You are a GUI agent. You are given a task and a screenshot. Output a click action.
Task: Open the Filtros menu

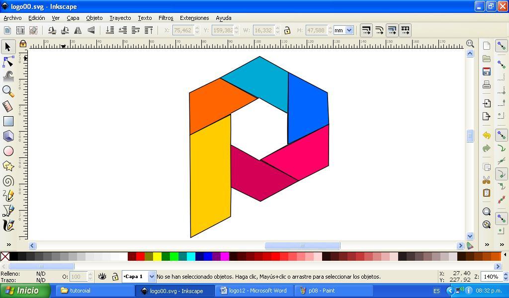(166, 18)
